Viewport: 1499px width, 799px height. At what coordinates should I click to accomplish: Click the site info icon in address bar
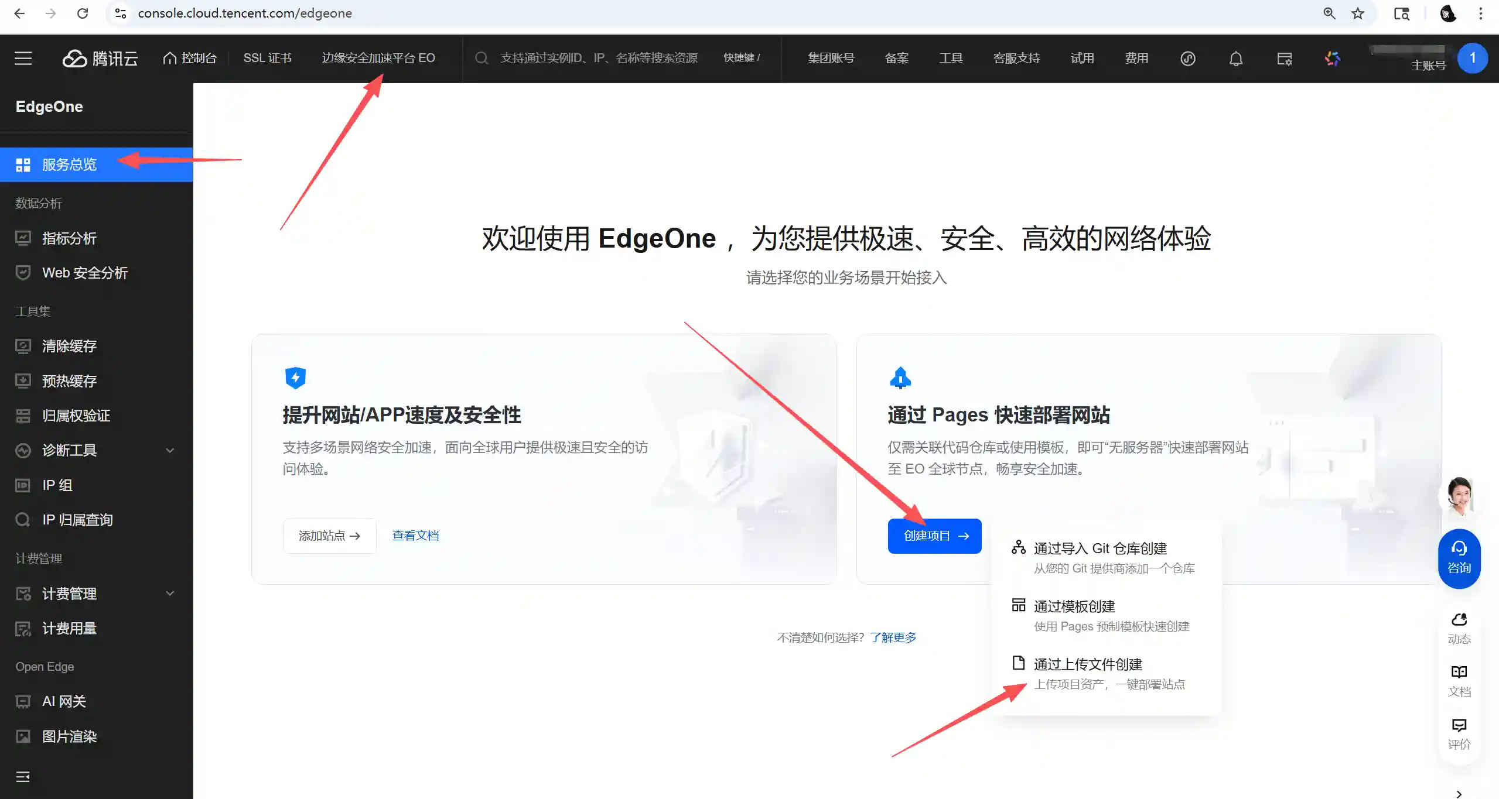(121, 13)
